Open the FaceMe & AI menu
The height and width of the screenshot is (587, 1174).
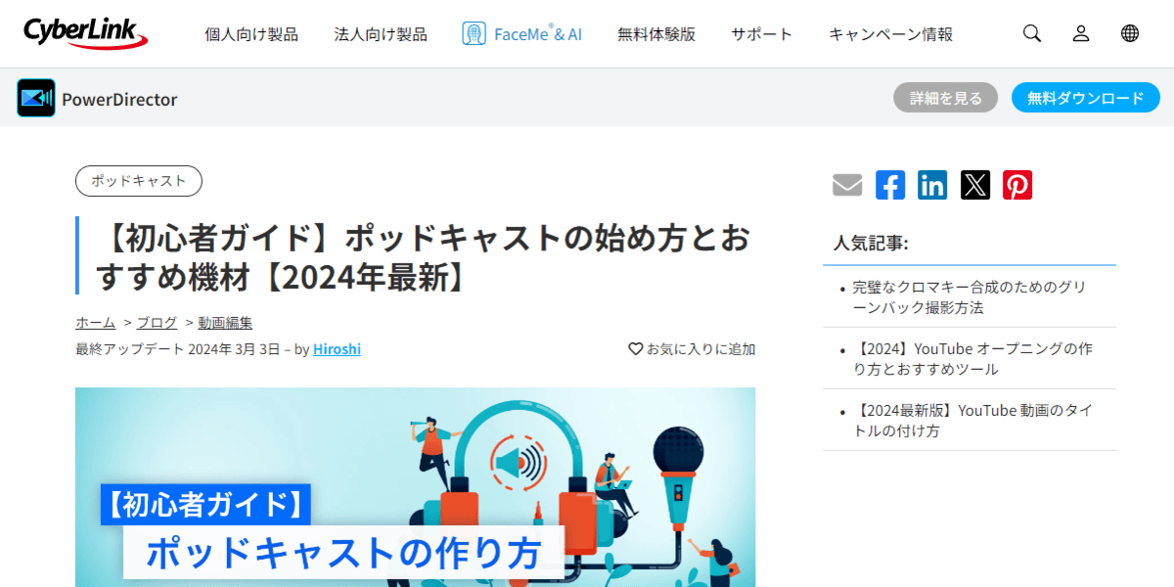tap(521, 34)
